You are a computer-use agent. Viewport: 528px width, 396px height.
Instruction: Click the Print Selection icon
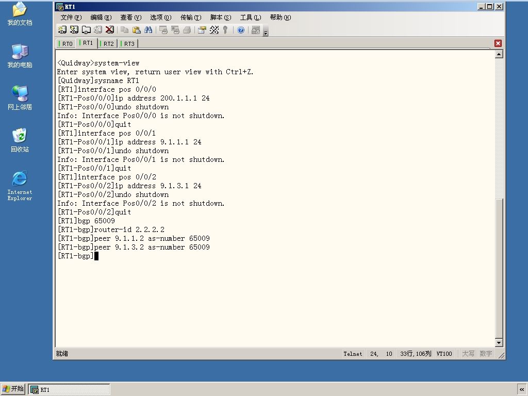click(x=175, y=30)
